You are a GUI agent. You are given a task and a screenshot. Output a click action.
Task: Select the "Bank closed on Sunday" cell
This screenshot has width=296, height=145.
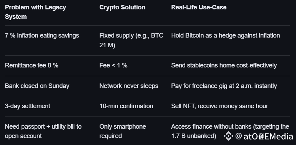coord(37,86)
